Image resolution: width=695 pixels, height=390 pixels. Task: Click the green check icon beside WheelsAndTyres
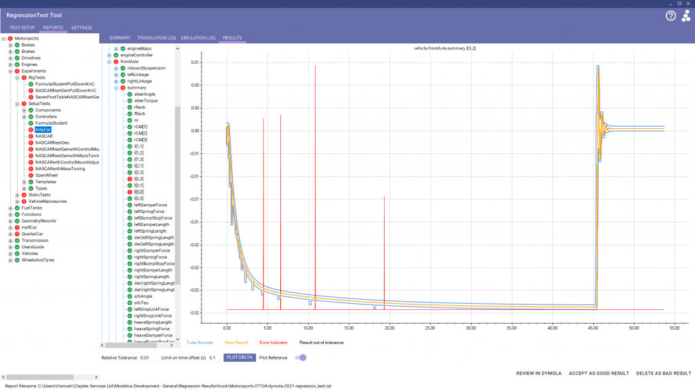(17, 260)
